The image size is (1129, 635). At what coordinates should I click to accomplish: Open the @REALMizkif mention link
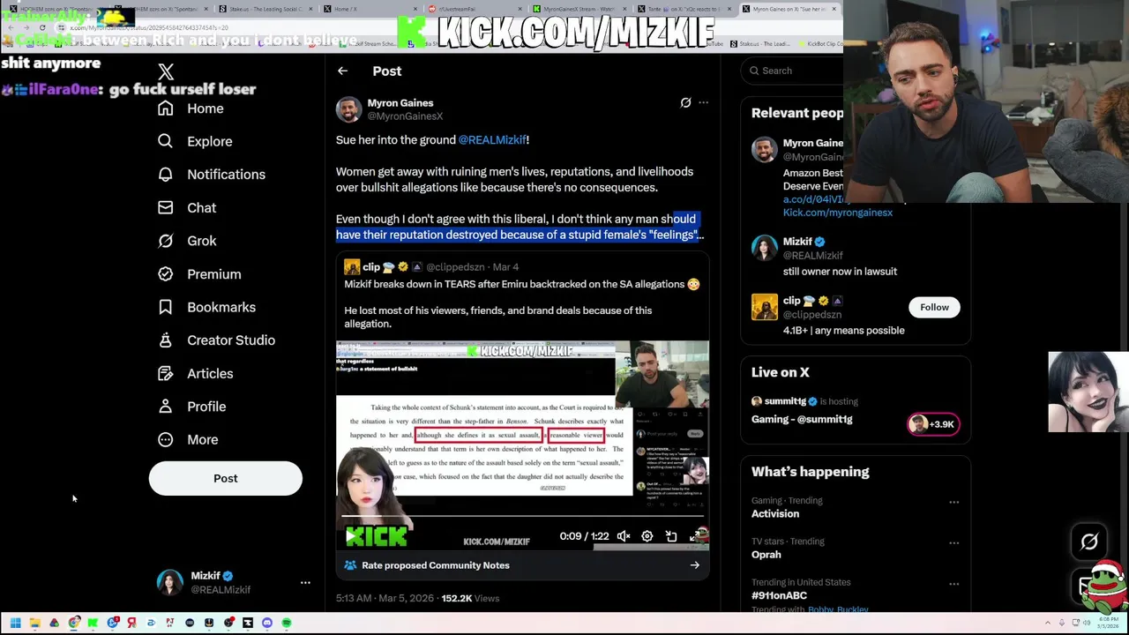coord(491,140)
